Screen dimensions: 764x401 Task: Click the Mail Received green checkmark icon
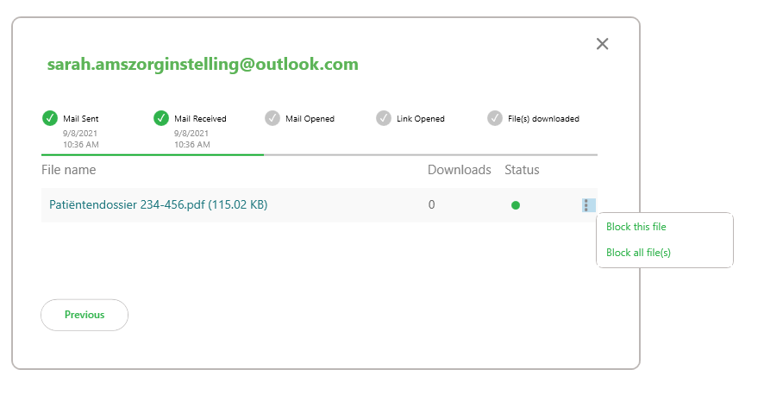click(160, 118)
